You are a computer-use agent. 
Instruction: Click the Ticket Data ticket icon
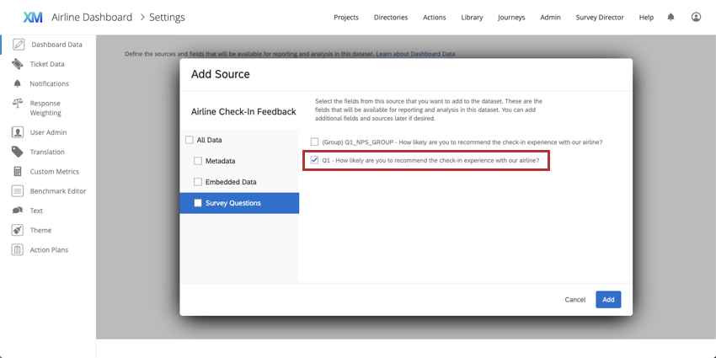click(x=18, y=64)
